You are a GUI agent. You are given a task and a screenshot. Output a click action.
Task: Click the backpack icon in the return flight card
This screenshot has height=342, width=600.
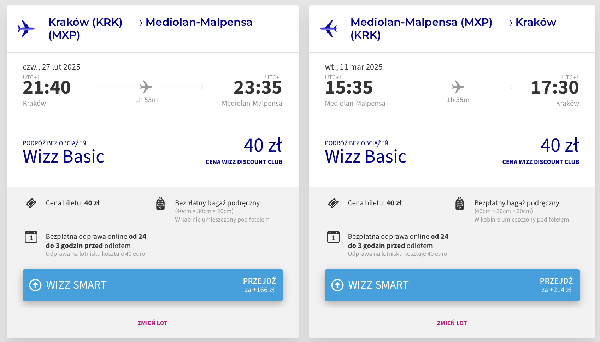click(460, 204)
